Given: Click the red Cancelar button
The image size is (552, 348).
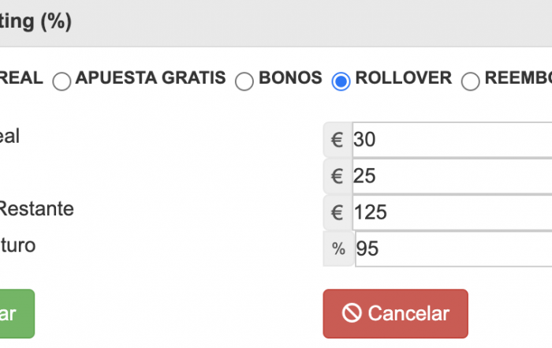Looking at the screenshot, I should 395,313.
